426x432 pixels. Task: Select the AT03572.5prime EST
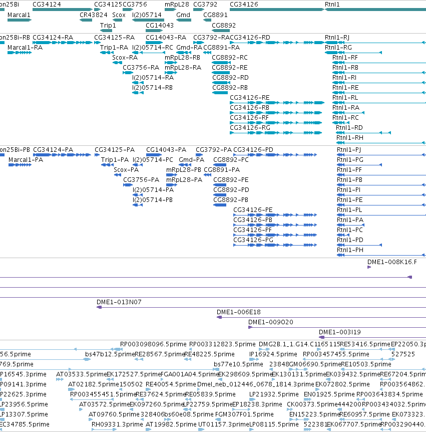point(81,409)
